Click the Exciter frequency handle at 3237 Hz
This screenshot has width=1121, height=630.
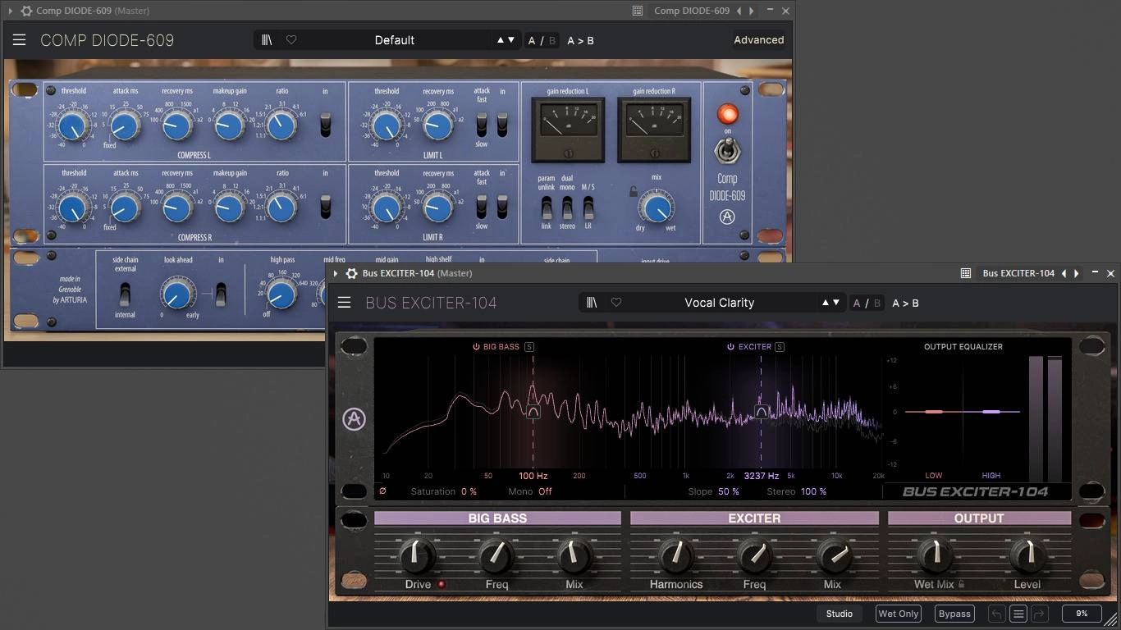(761, 412)
